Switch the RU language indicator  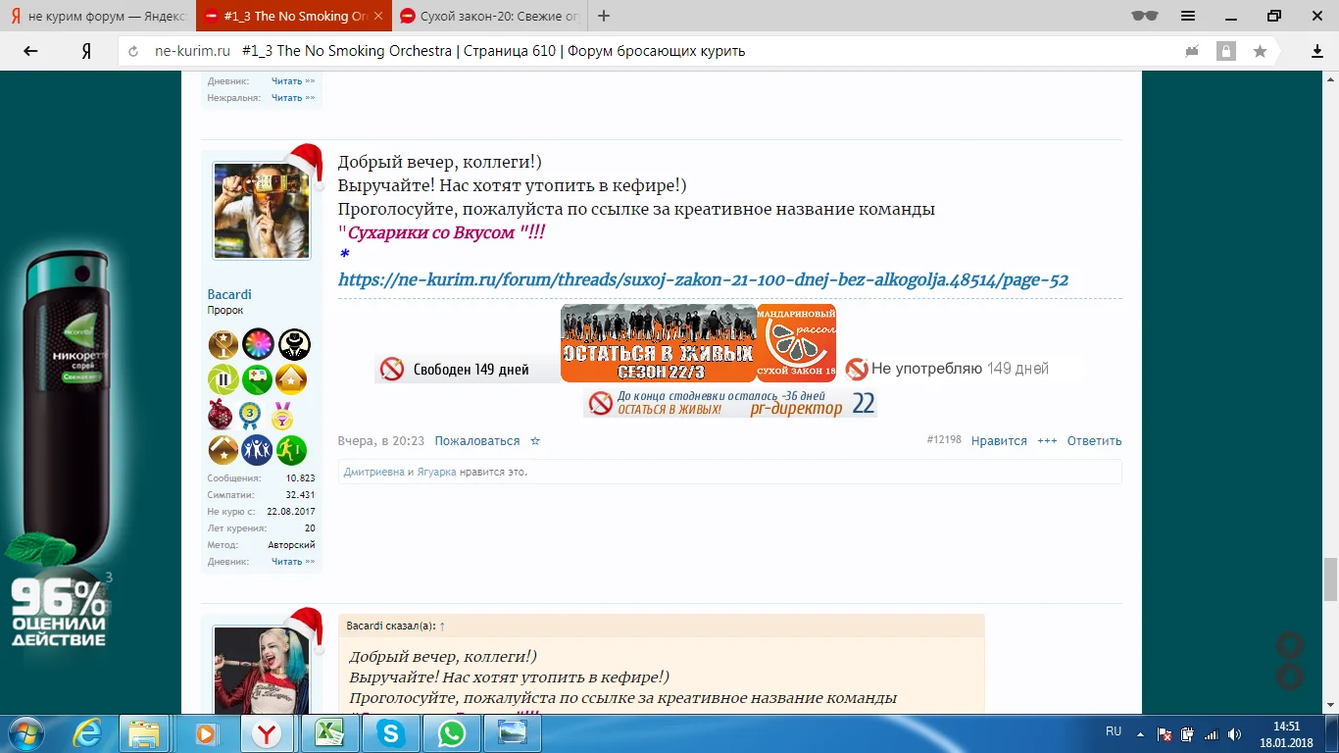[1114, 731]
